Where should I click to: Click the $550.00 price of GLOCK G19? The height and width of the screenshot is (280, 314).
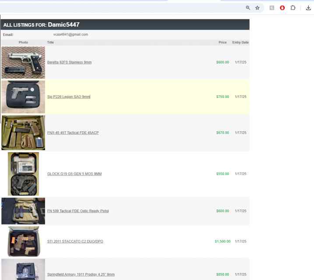(x=222, y=174)
